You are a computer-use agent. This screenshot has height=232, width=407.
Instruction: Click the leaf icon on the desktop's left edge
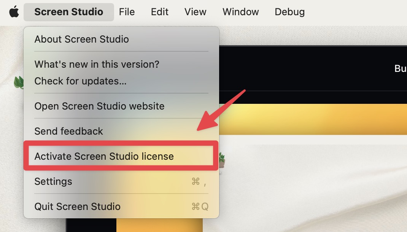click(x=19, y=83)
